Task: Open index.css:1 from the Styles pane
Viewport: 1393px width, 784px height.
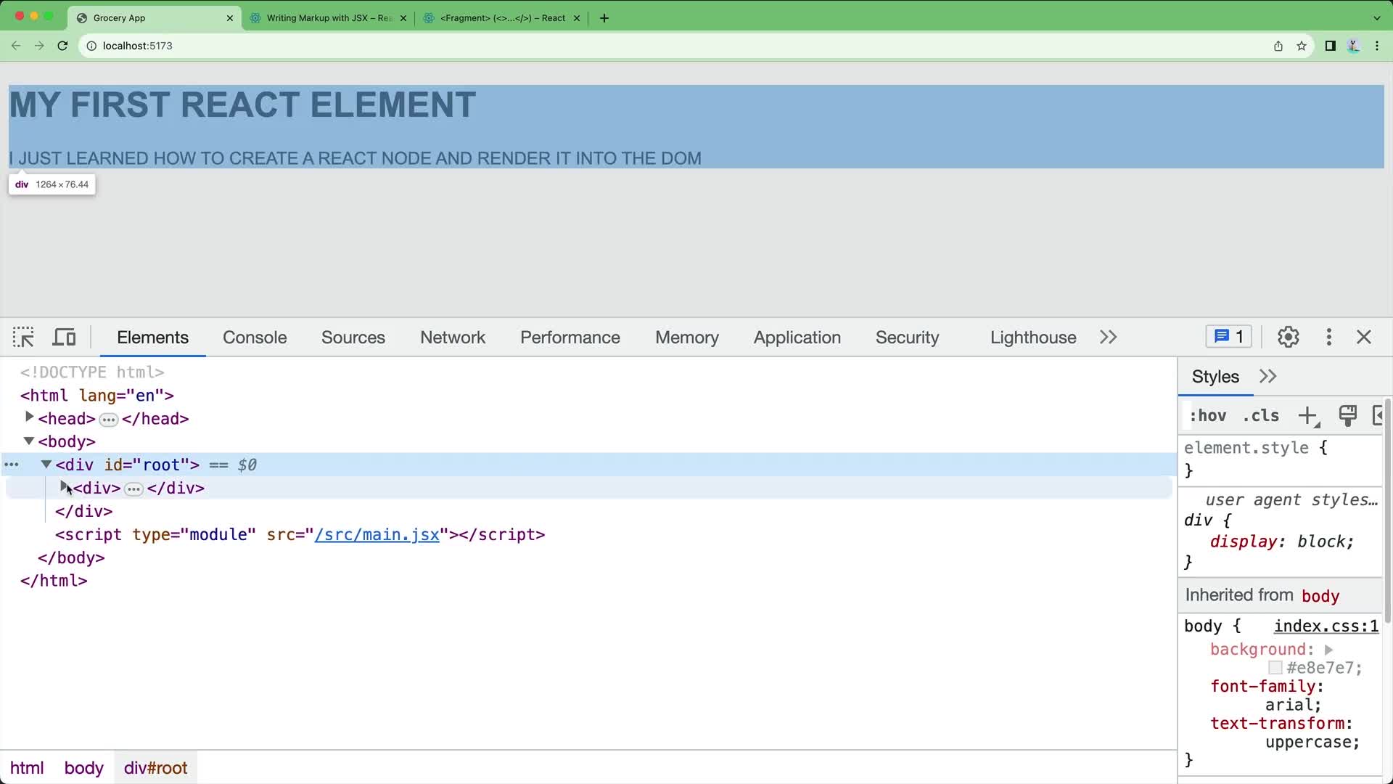Action: (1325, 625)
